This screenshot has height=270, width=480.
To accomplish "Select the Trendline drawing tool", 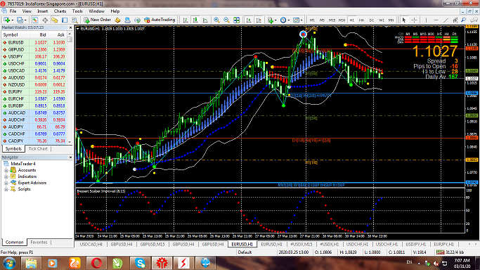I will coord(446,20).
